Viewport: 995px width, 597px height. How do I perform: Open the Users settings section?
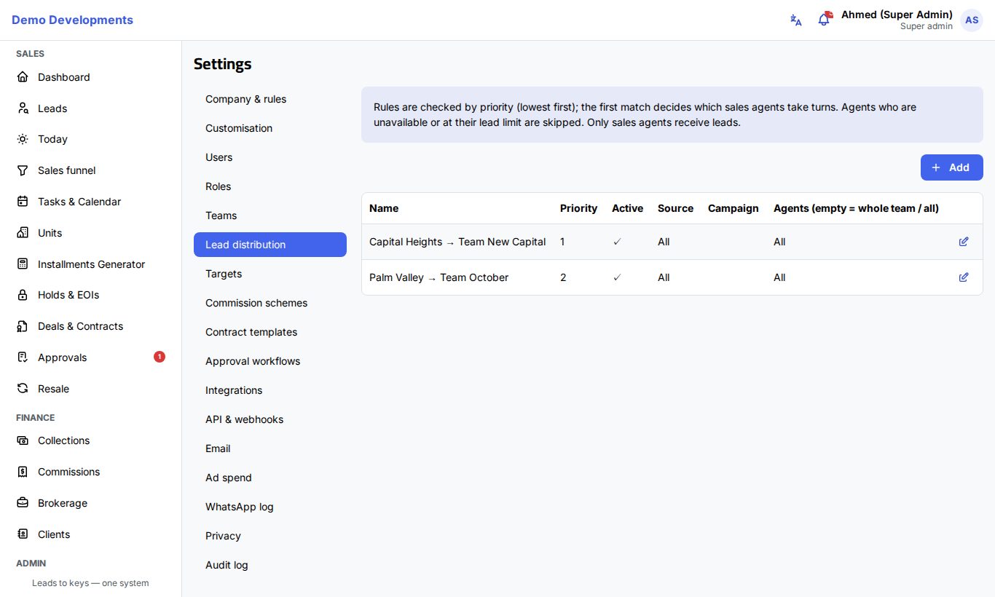tap(270, 157)
